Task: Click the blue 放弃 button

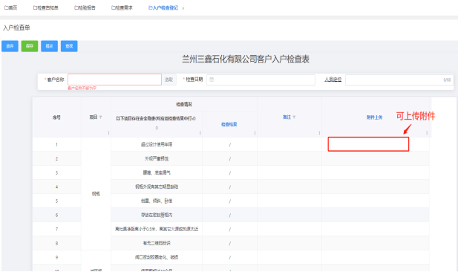Action: [10, 46]
